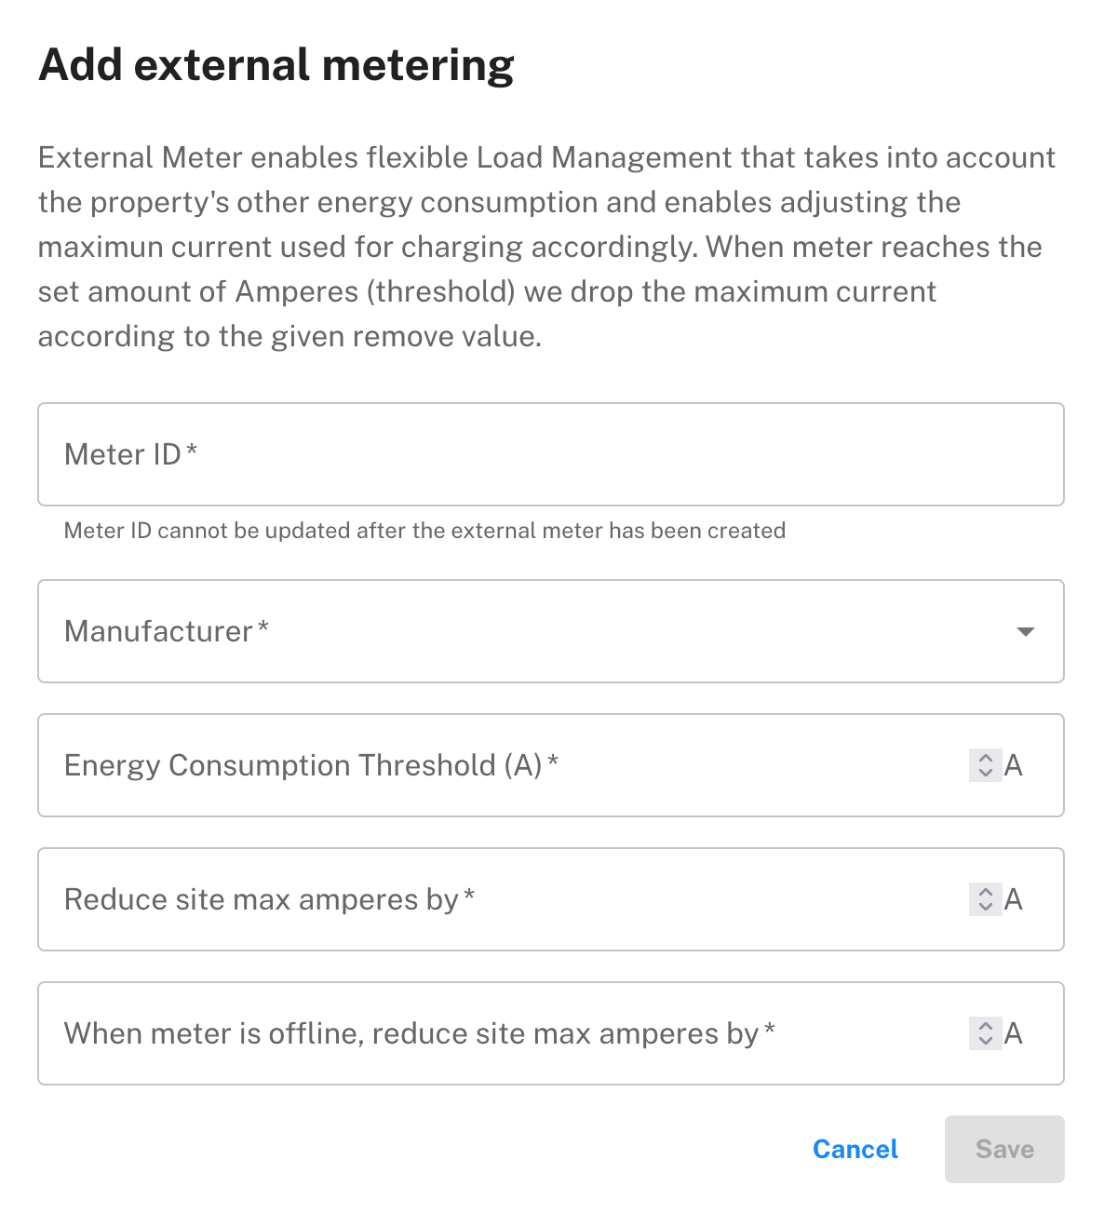The width and height of the screenshot is (1104, 1227).
Task: Cancel adding external metering
Action: (855, 1149)
